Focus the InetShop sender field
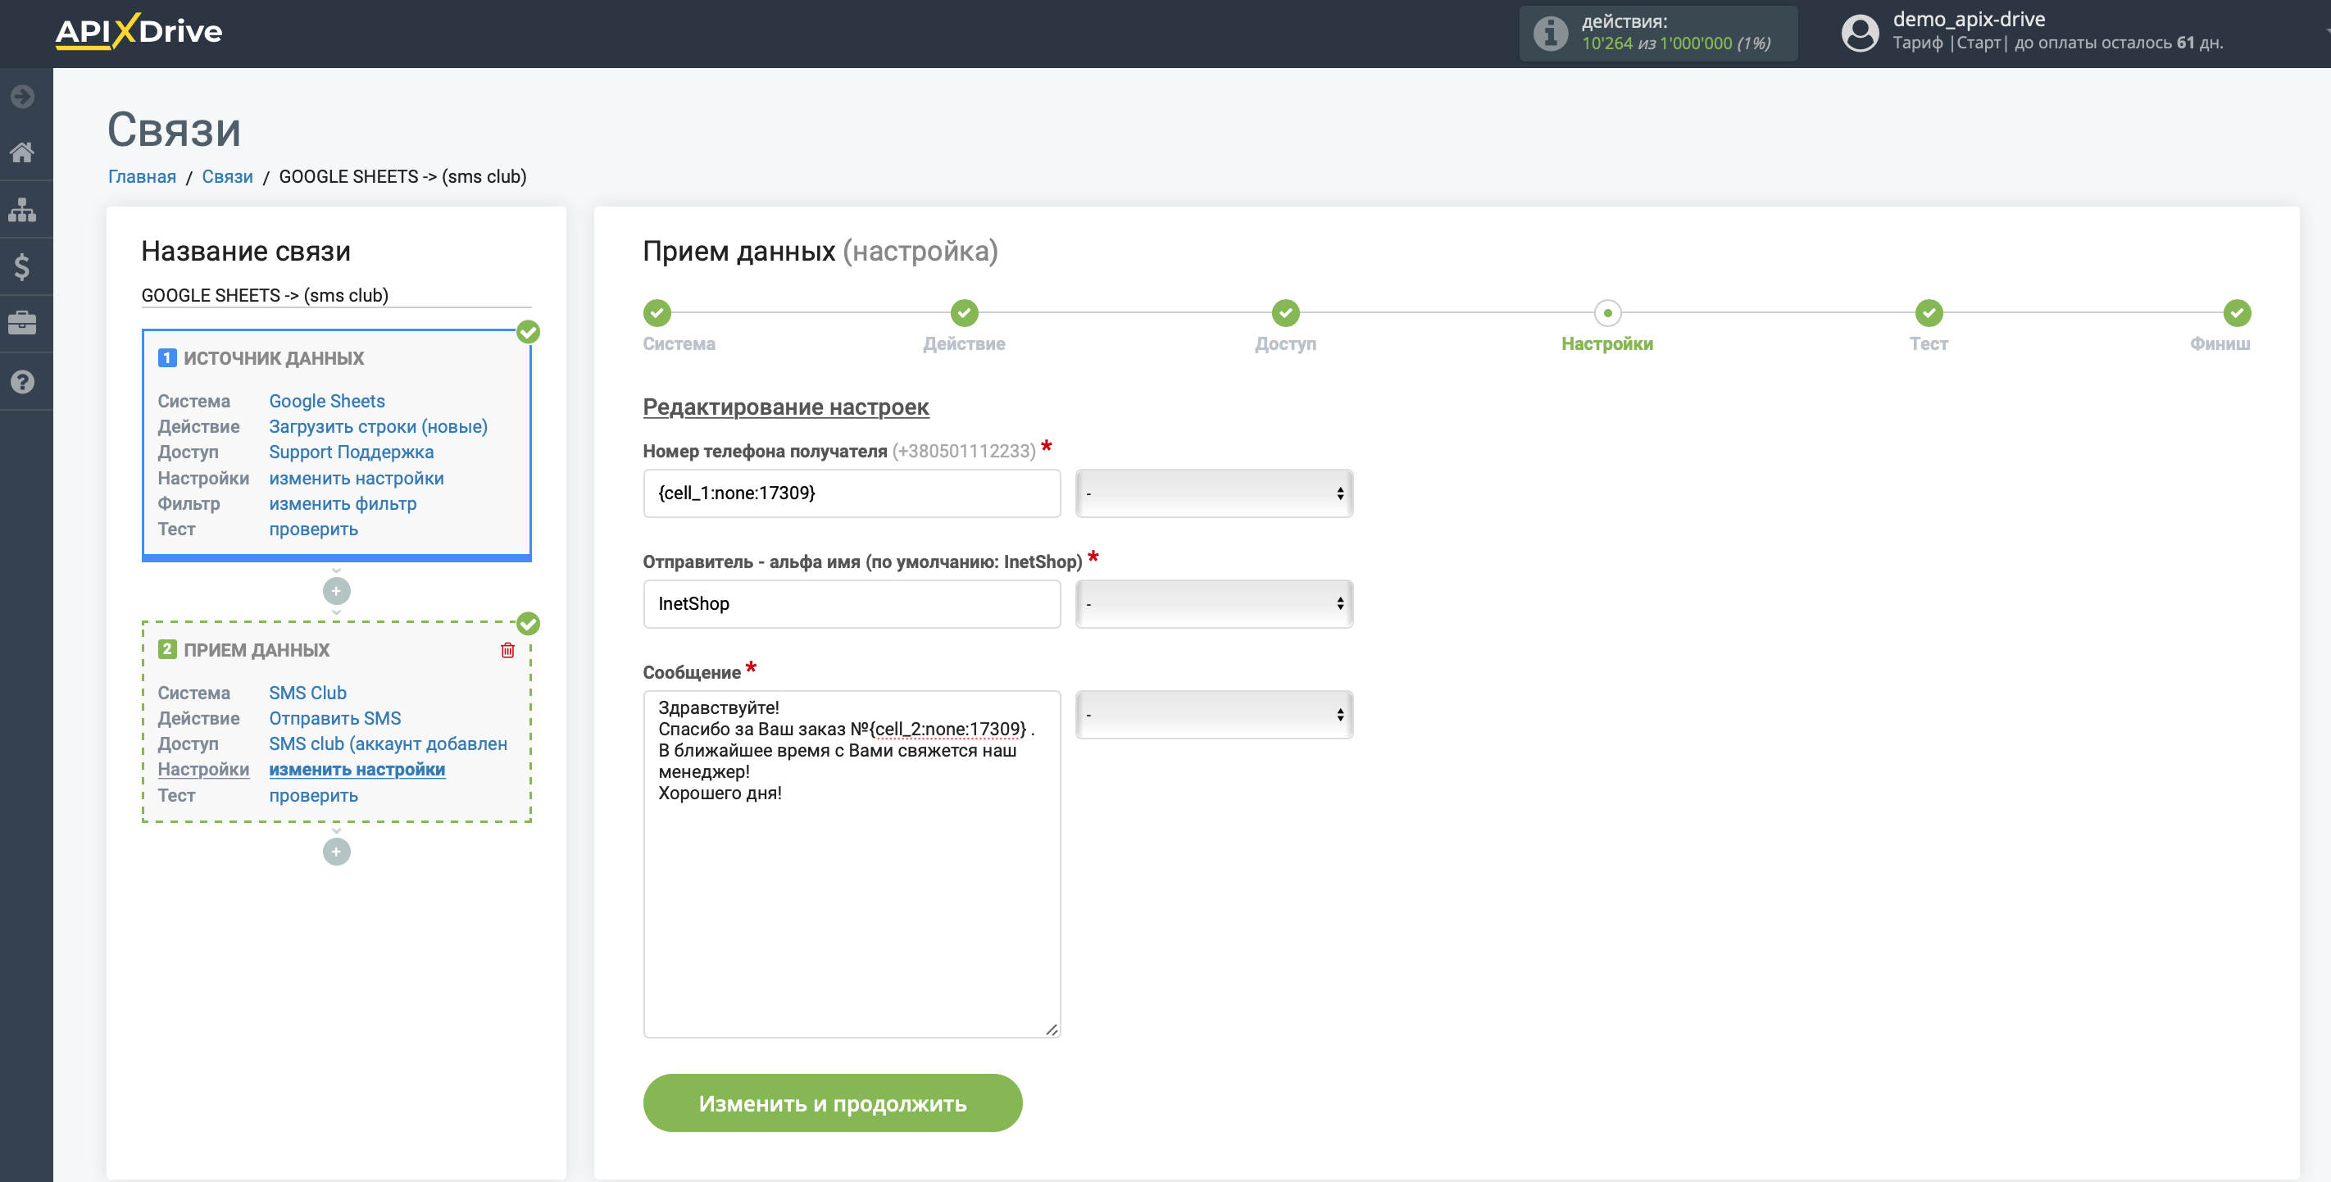This screenshot has height=1182, width=2331. tap(852, 603)
